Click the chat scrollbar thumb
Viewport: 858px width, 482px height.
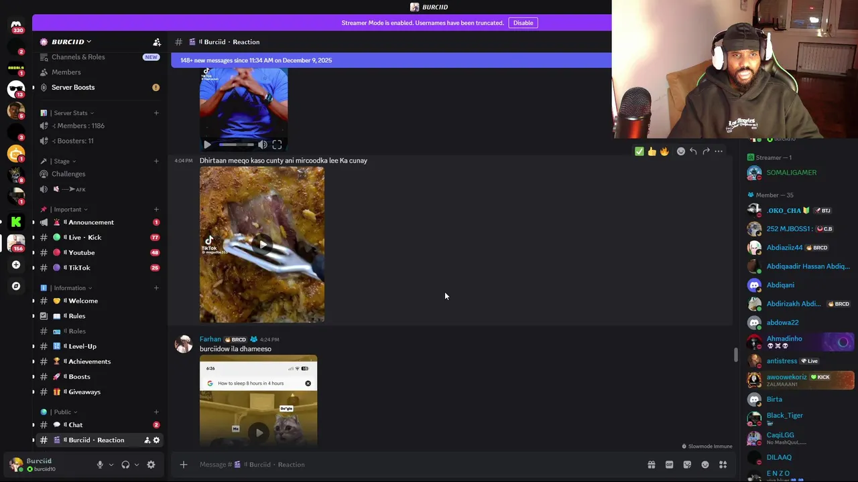click(x=735, y=355)
